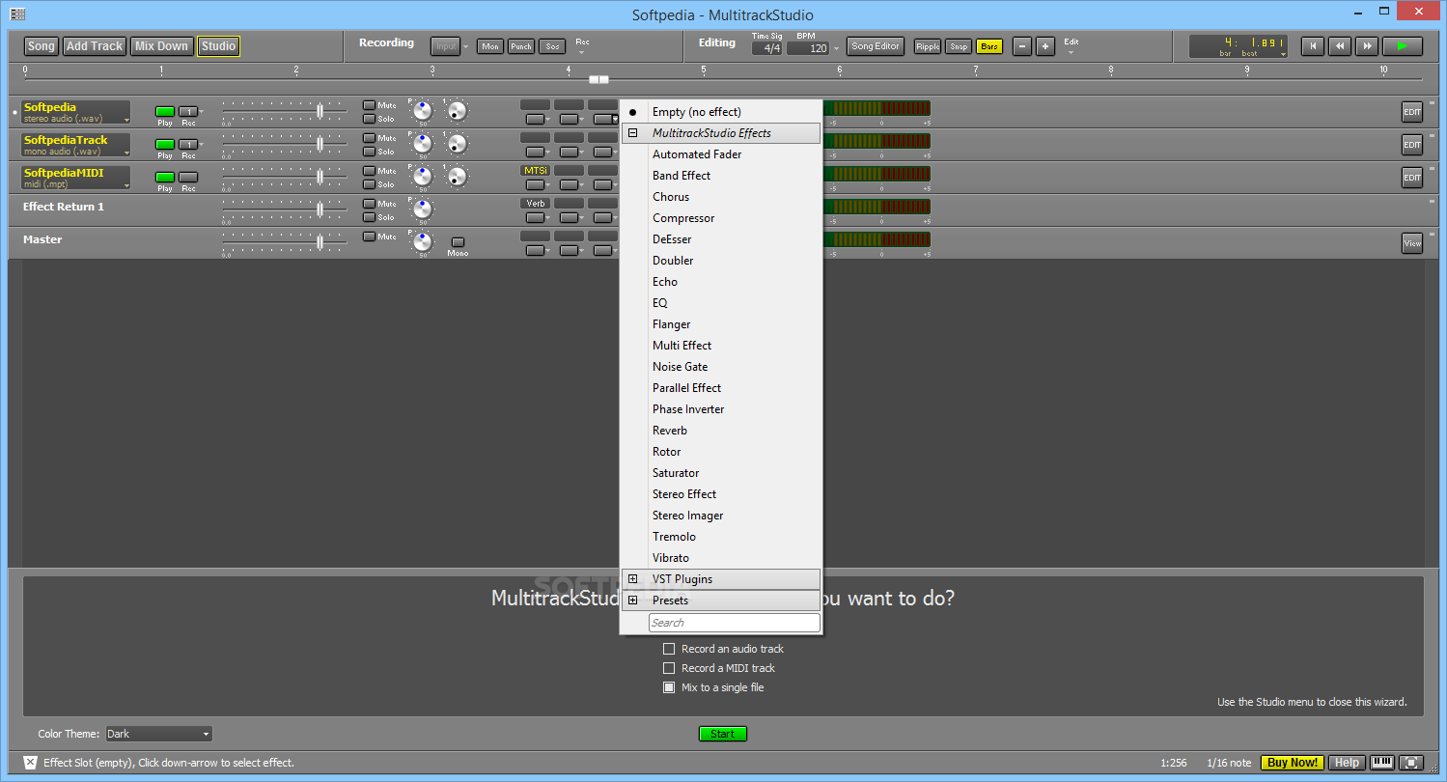Click the Mix Down button
Screen dimensions: 1447x782
161,46
